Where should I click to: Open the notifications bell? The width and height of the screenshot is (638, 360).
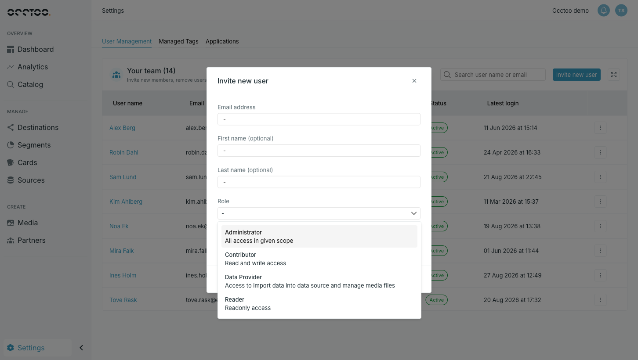tap(604, 11)
